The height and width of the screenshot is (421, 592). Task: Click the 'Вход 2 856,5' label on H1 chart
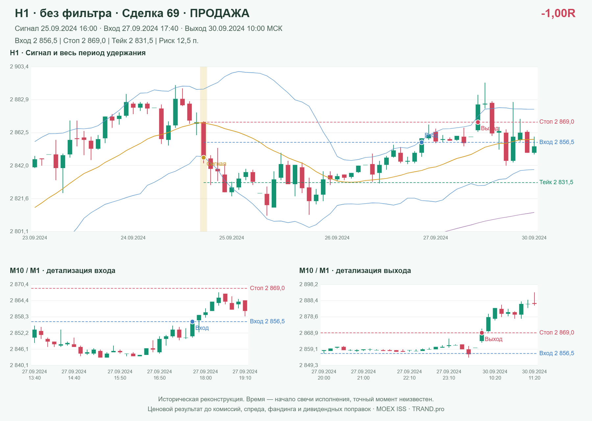point(557,142)
